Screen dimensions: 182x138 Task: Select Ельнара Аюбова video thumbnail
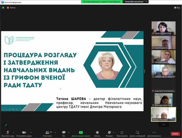[163, 100]
